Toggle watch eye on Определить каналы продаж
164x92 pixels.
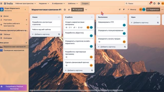pyautogui.click(x=99, y=42)
